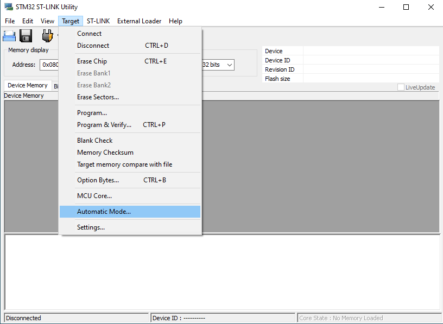
Task: Click inside the log output panel
Action: [222, 272]
